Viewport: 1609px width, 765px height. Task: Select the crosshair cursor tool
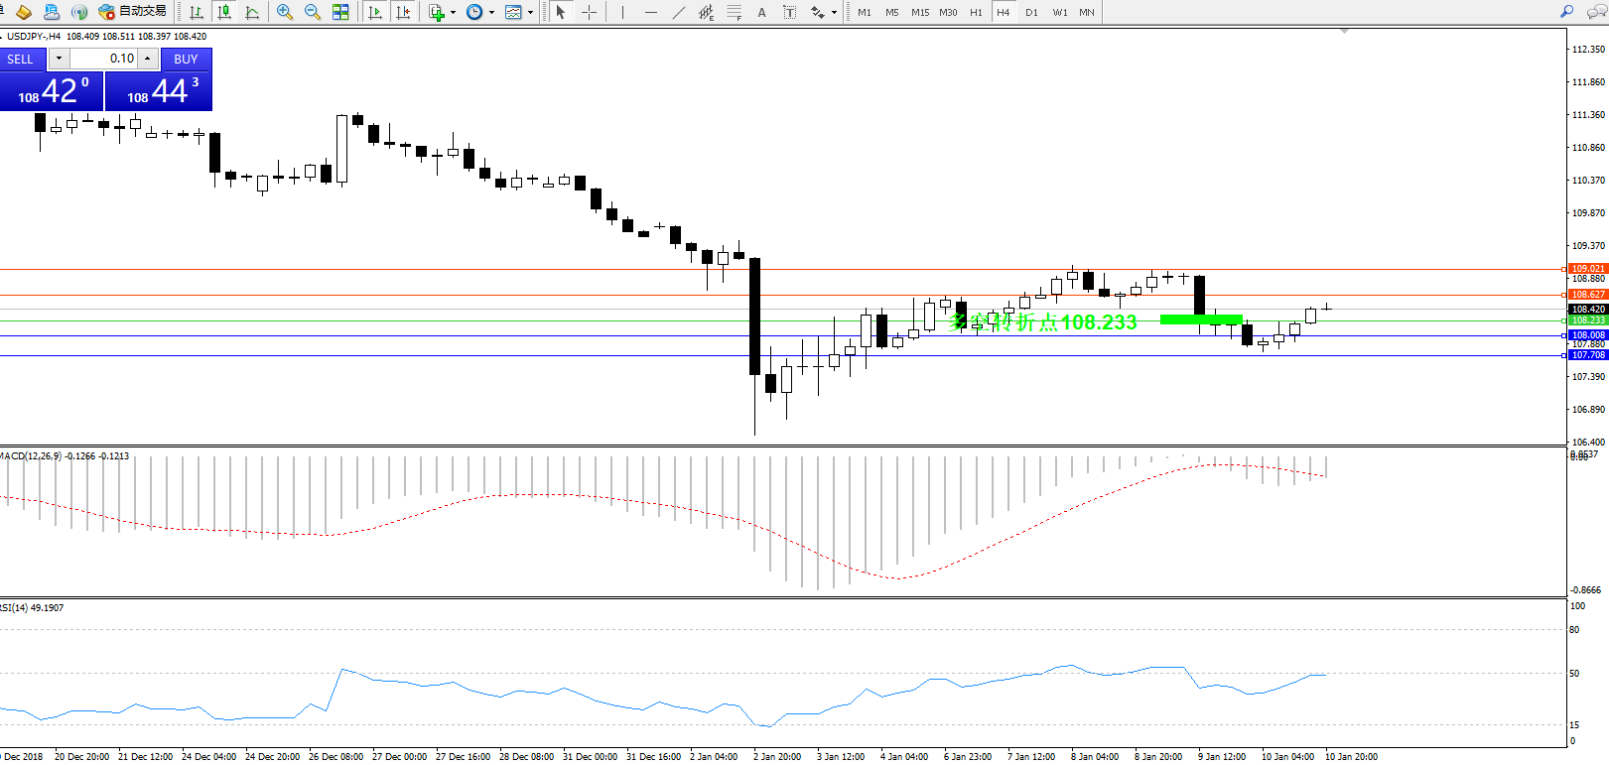coord(589,12)
